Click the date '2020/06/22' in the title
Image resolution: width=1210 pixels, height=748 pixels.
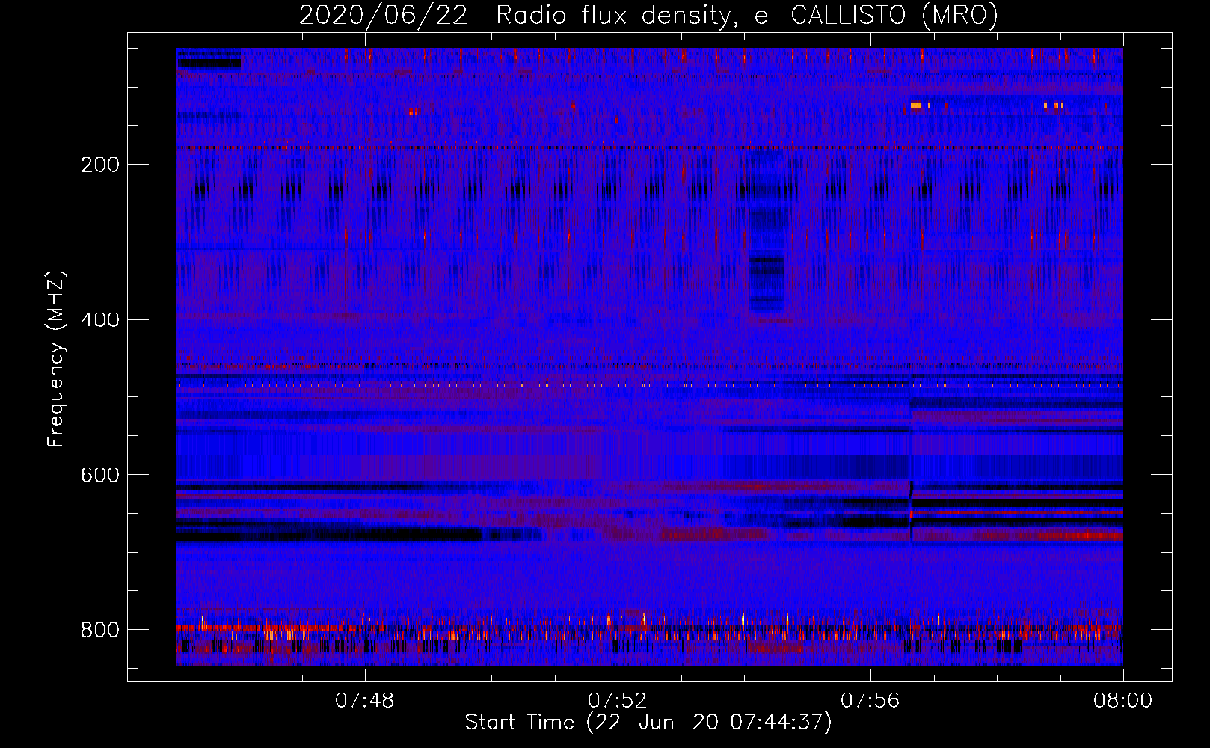click(x=384, y=15)
